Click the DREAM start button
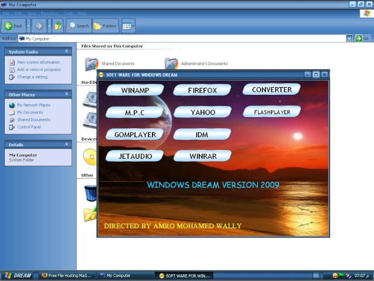Image resolution: width=374 pixels, height=281 pixels. 18,276
